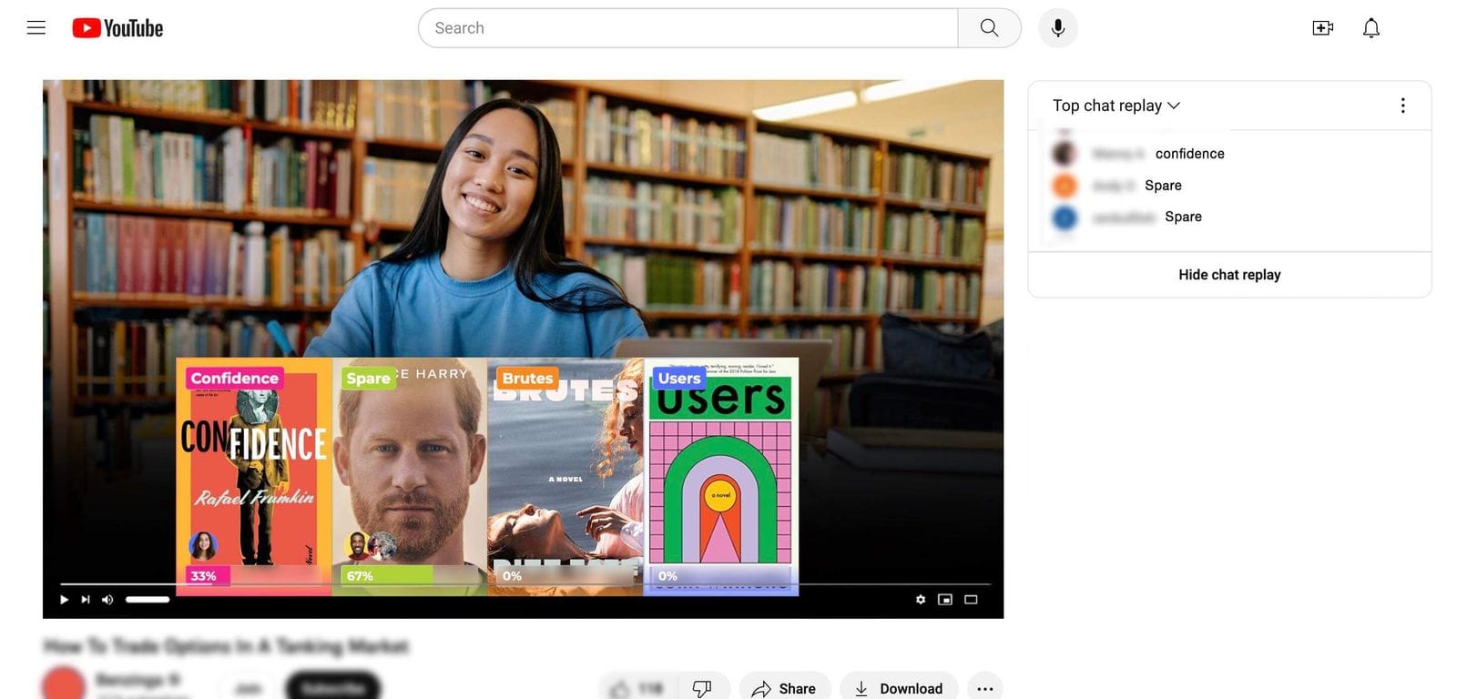
Task: Click the Brutes book cover
Action: click(x=565, y=476)
